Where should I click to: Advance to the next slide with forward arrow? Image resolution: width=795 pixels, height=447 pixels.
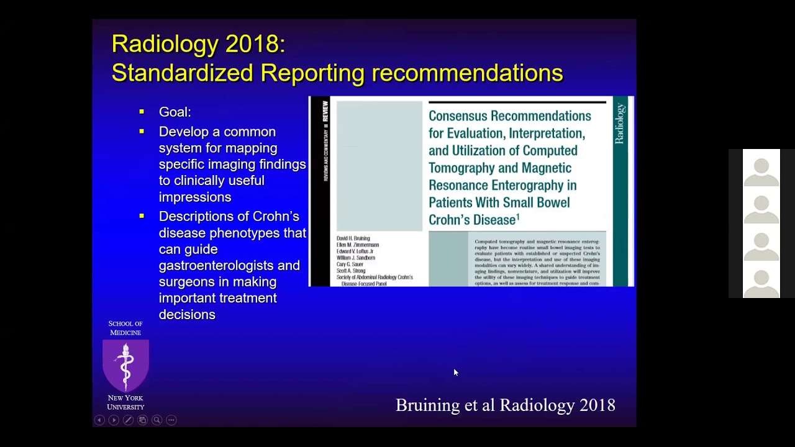[114, 420]
